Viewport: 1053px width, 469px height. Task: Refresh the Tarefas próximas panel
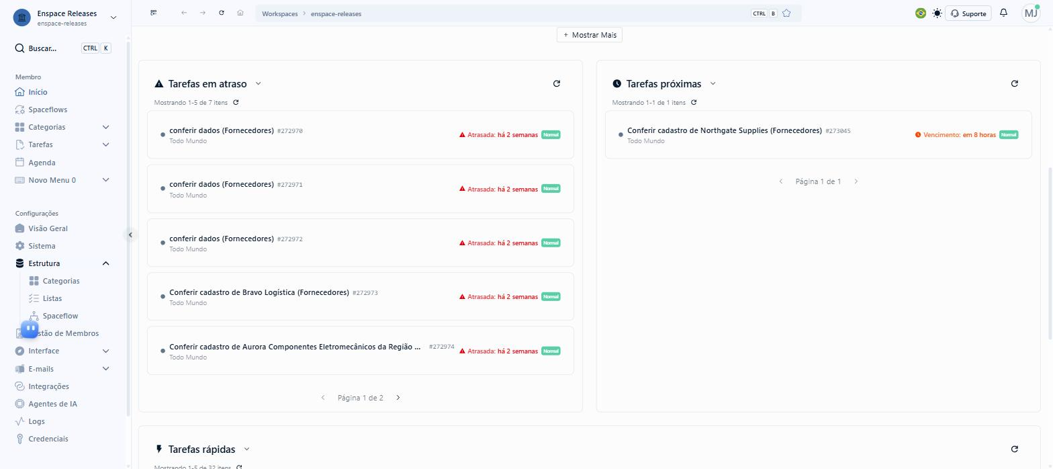1014,84
